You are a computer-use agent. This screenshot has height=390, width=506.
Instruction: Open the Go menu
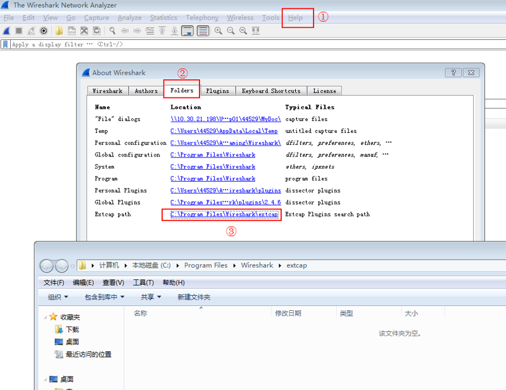(x=71, y=18)
